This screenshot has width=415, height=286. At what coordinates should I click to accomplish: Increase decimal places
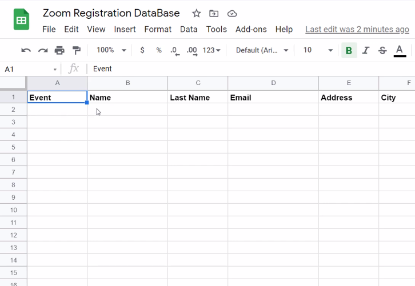coord(192,50)
